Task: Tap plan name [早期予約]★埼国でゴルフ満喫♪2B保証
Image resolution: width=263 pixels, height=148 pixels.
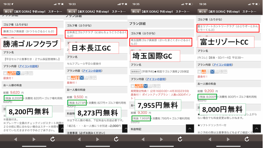Action: [x=165, y=72]
